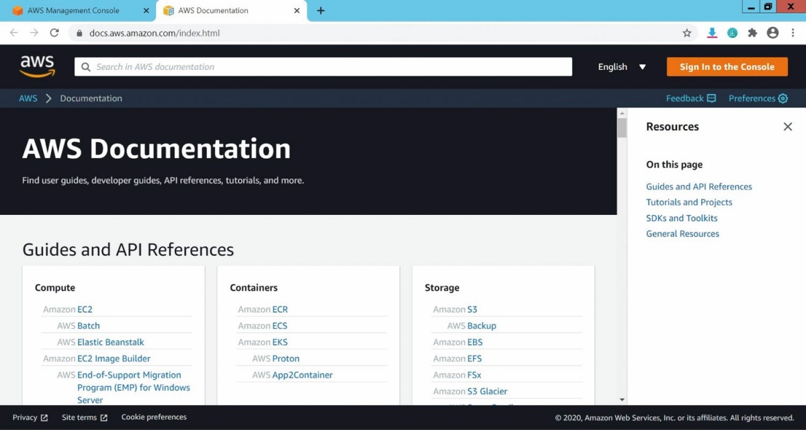
Task: Open Chrome three-dot menu
Action: (x=793, y=33)
